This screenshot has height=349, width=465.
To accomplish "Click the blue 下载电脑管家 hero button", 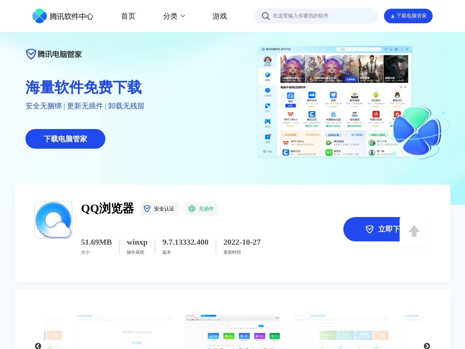I will (x=65, y=139).
